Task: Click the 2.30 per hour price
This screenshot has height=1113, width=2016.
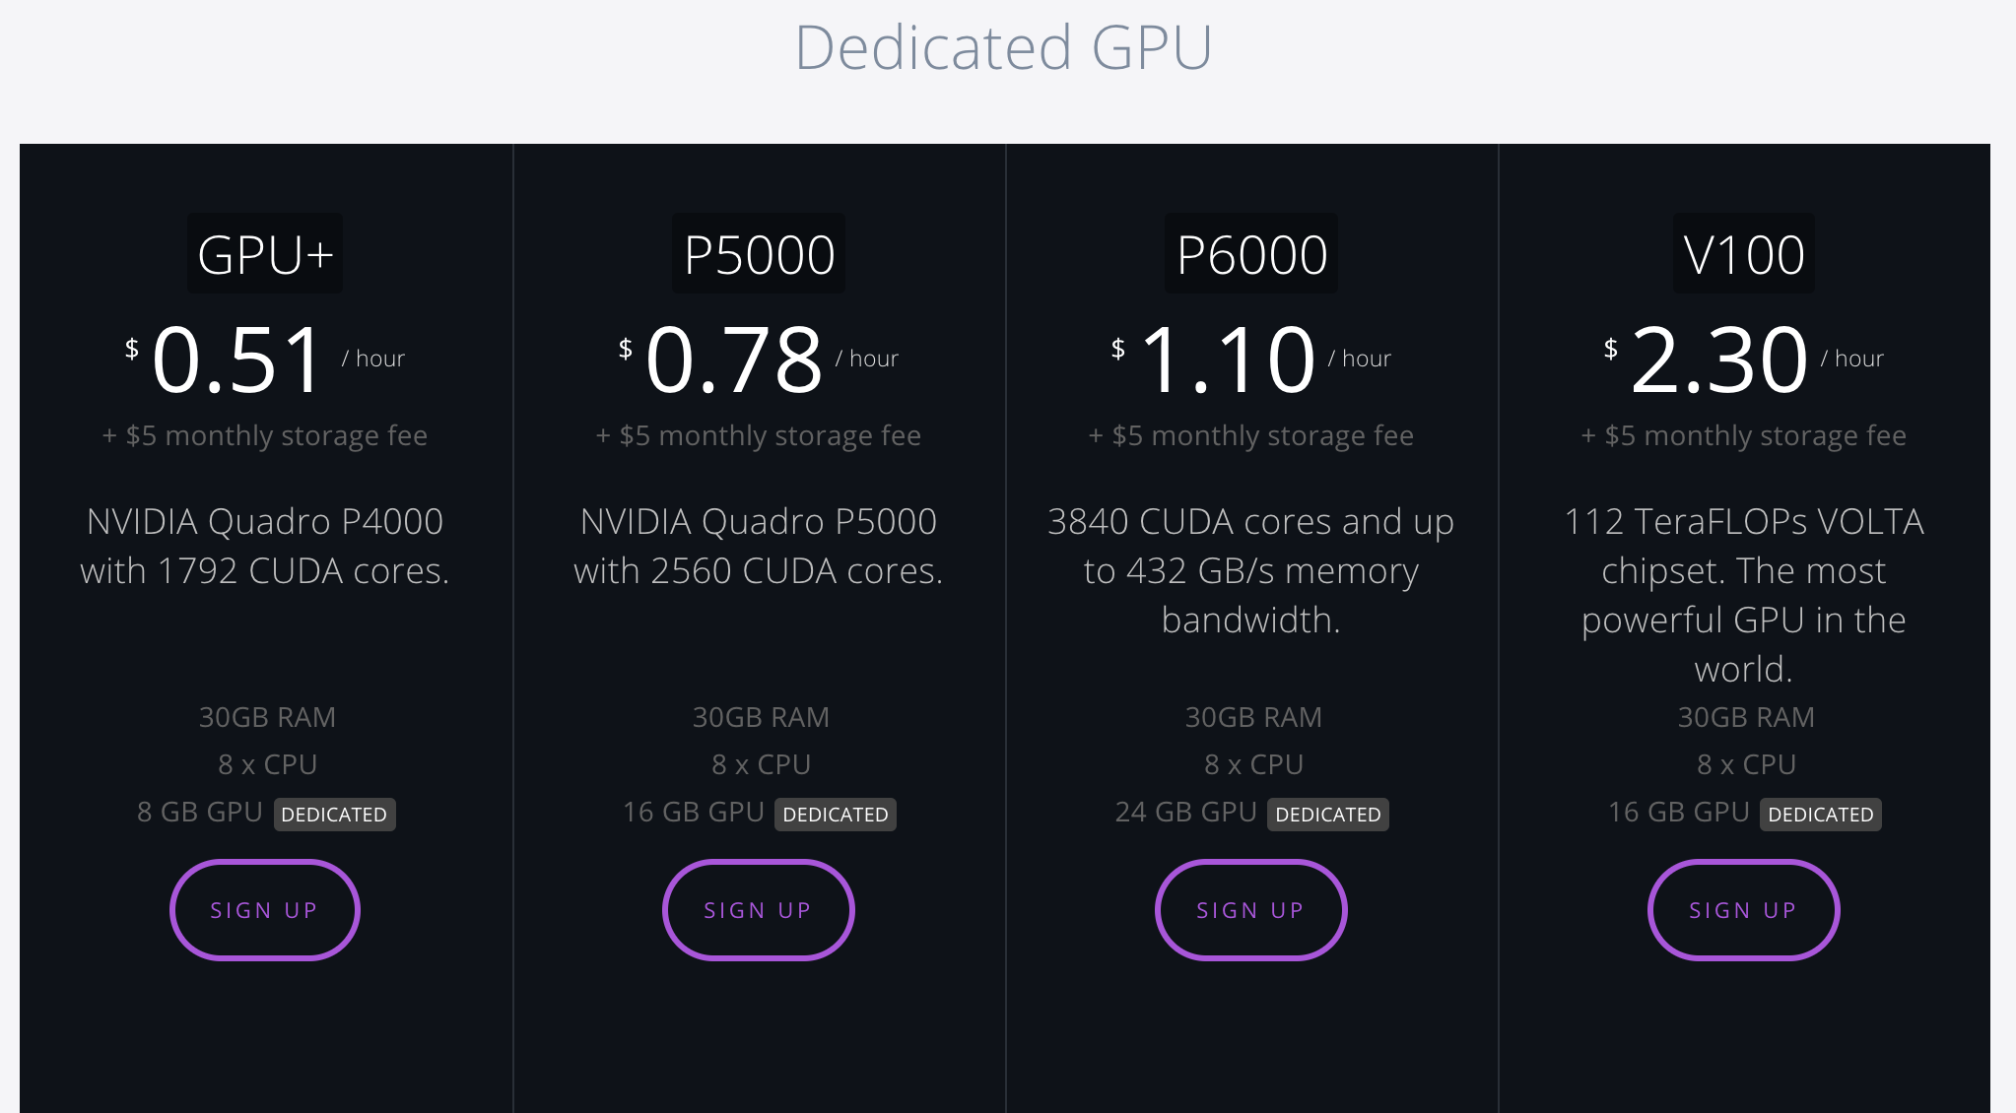Action: (x=1719, y=360)
